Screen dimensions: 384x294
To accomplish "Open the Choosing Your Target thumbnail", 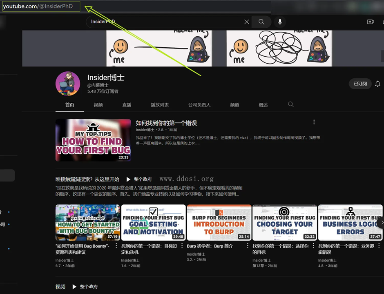I will 285,223.
